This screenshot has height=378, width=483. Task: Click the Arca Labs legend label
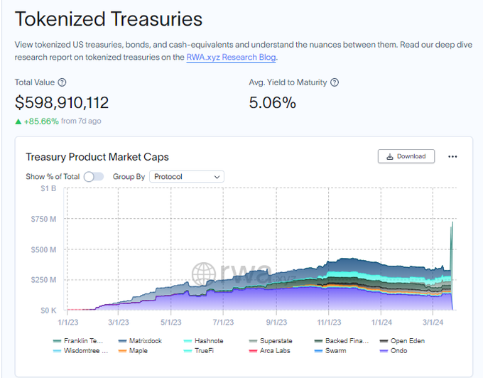tap(275, 350)
